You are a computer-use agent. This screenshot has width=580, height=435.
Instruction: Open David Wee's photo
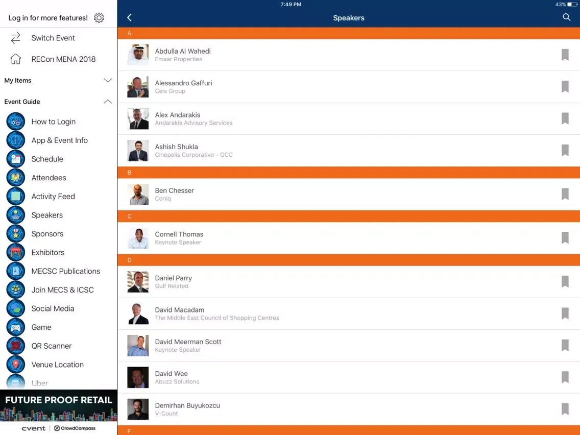[138, 377]
